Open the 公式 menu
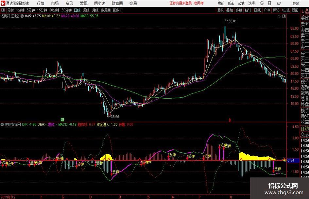309x199 pixels. click(x=241, y=3)
